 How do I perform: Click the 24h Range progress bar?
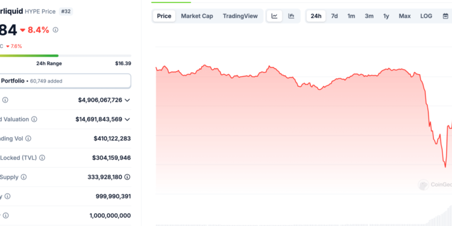coord(66,55)
